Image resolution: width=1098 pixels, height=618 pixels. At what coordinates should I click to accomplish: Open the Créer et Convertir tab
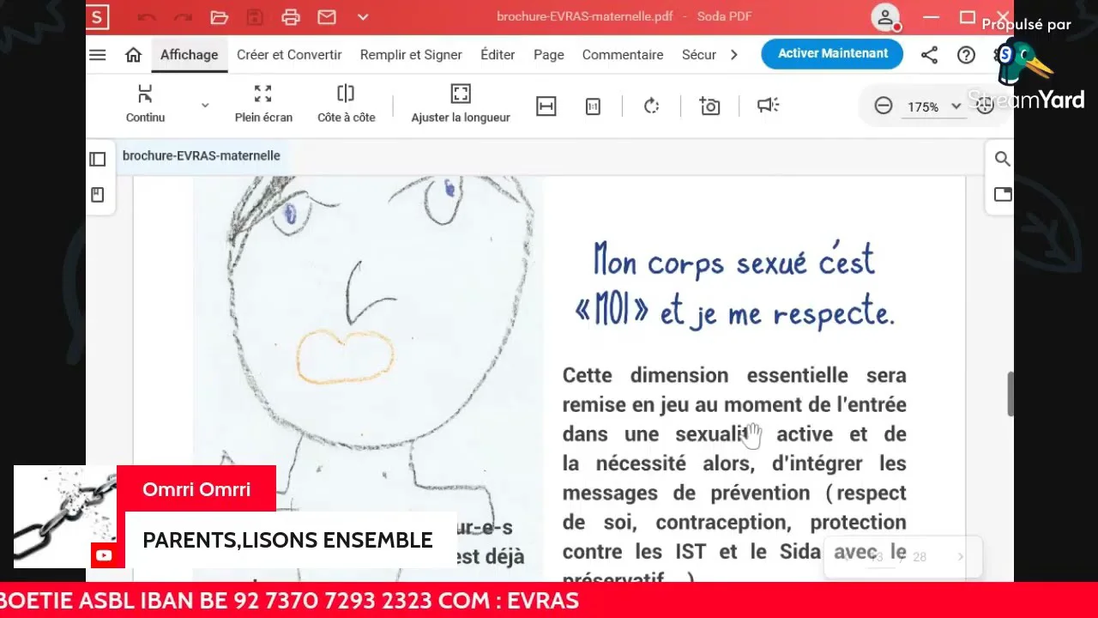click(289, 55)
